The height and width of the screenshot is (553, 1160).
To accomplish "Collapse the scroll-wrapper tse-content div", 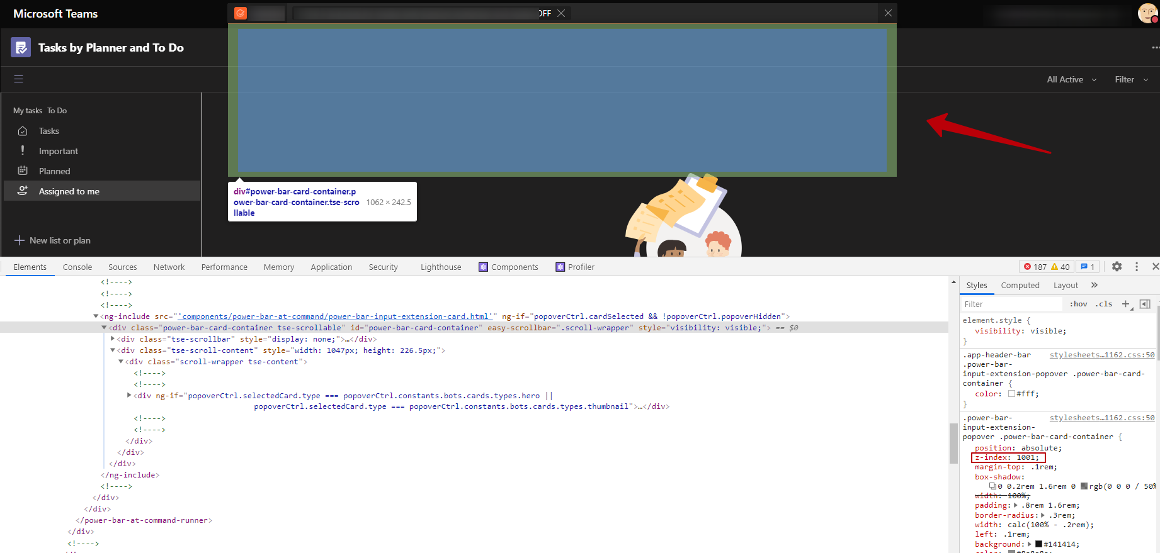I will coord(121,362).
